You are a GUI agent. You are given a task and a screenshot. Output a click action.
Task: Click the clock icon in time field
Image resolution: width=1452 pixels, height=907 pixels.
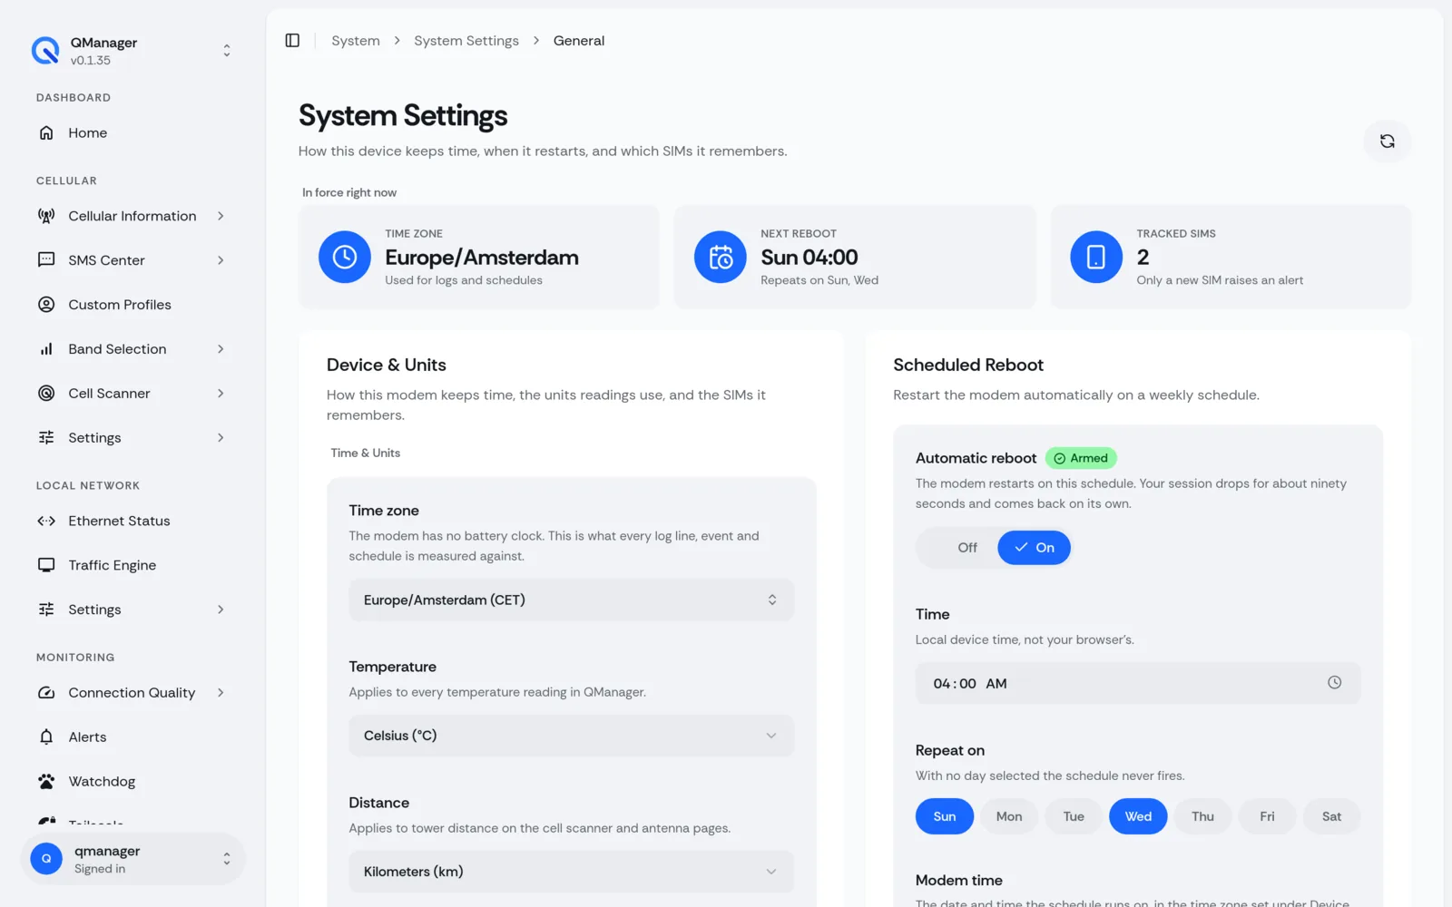coord(1334,683)
